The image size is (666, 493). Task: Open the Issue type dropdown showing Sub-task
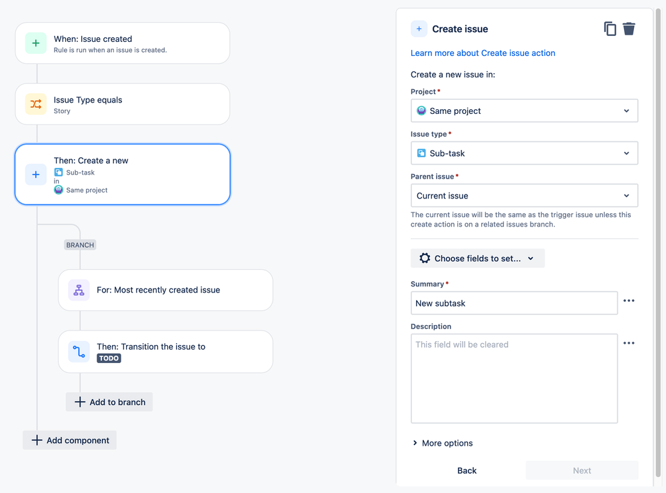(524, 153)
